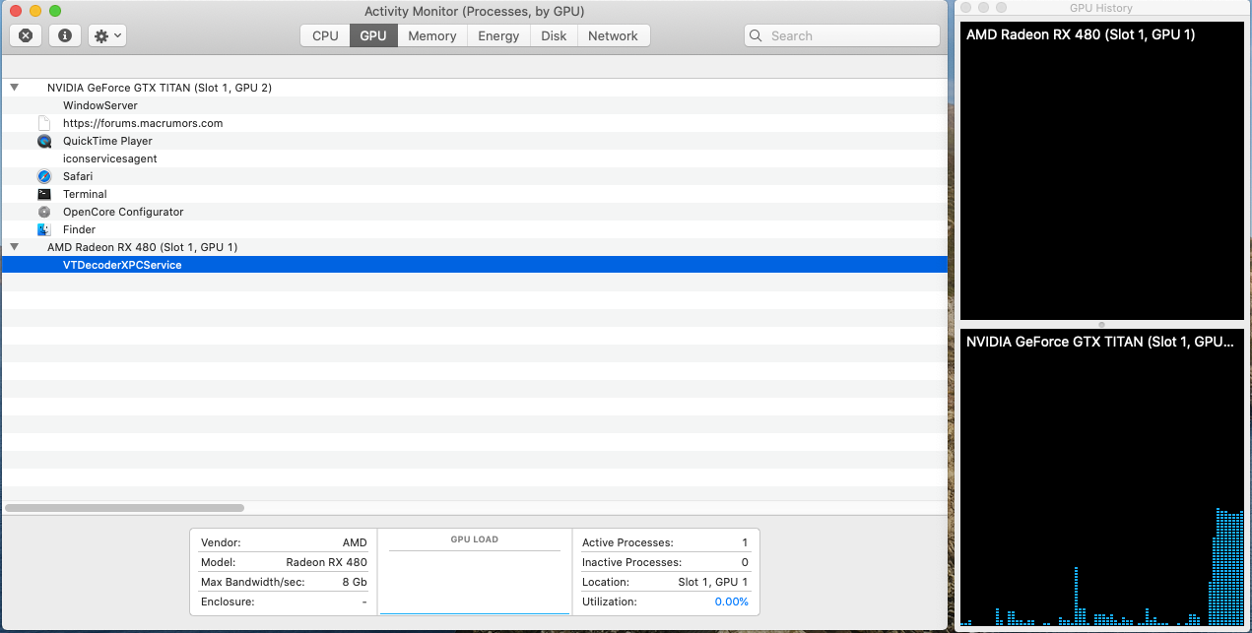This screenshot has width=1252, height=633.
Task: Click the Active Processes count
Action: tap(745, 542)
